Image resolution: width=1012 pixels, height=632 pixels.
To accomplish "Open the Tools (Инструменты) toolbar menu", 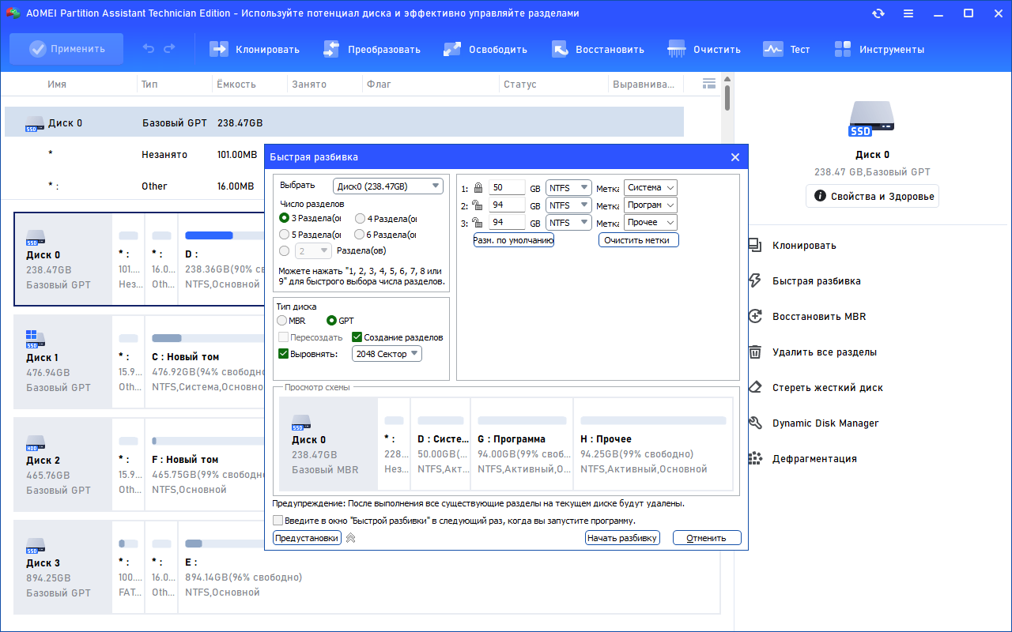I will [879, 49].
